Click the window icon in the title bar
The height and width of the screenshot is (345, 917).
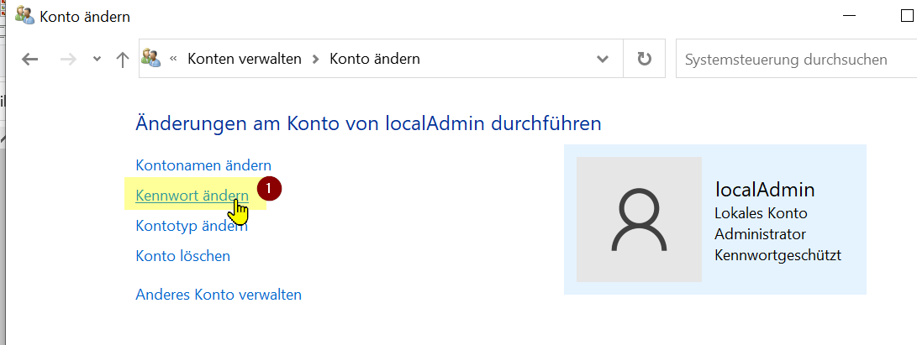(x=24, y=15)
